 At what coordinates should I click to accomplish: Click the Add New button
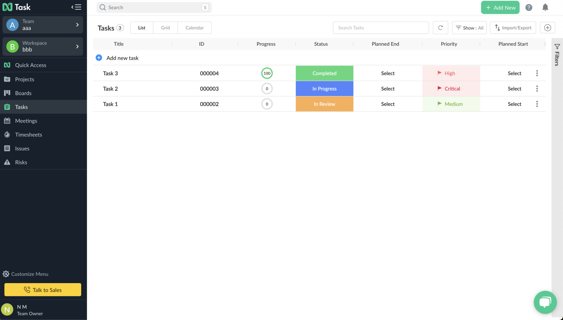click(500, 7)
